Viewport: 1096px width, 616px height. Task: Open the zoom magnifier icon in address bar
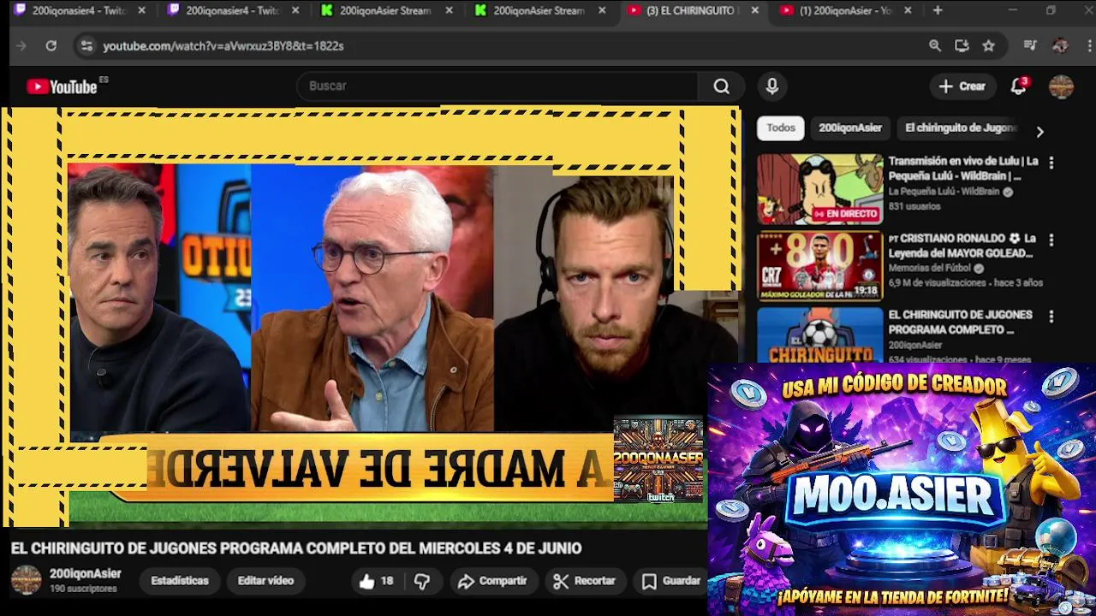click(x=935, y=45)
